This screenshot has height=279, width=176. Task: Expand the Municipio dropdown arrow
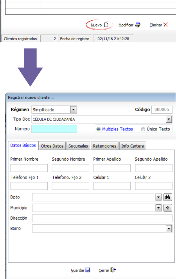tap(158, 207)
